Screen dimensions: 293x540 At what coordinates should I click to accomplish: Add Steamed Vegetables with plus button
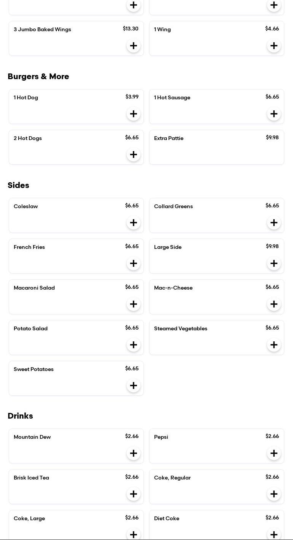pos(274,345)
